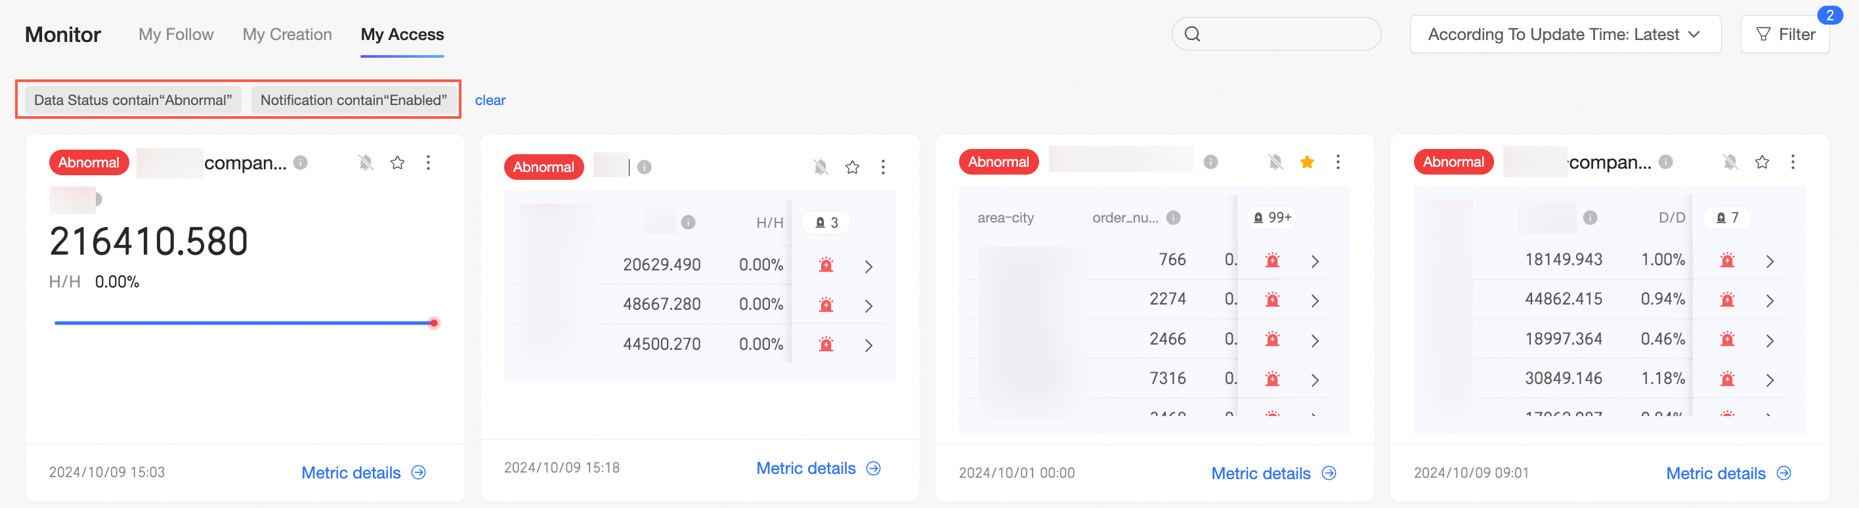Click info icon next to 15:18 card title
The width and height of the screenshot is (1859, 508).
pyautogui.click(x=645, y=167)
